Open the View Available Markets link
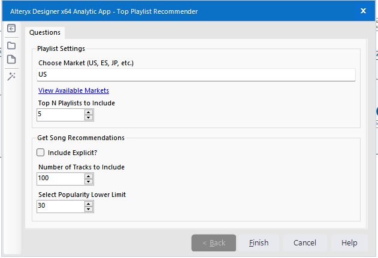Viewport: 378px width, 258px height. coord(74,90)
